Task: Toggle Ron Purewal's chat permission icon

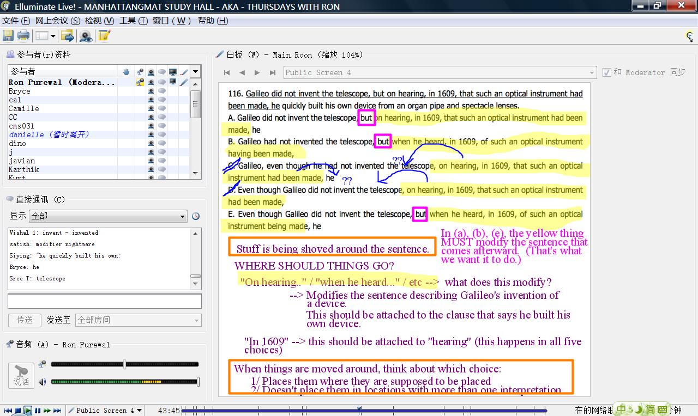Action: click(162, 82)
